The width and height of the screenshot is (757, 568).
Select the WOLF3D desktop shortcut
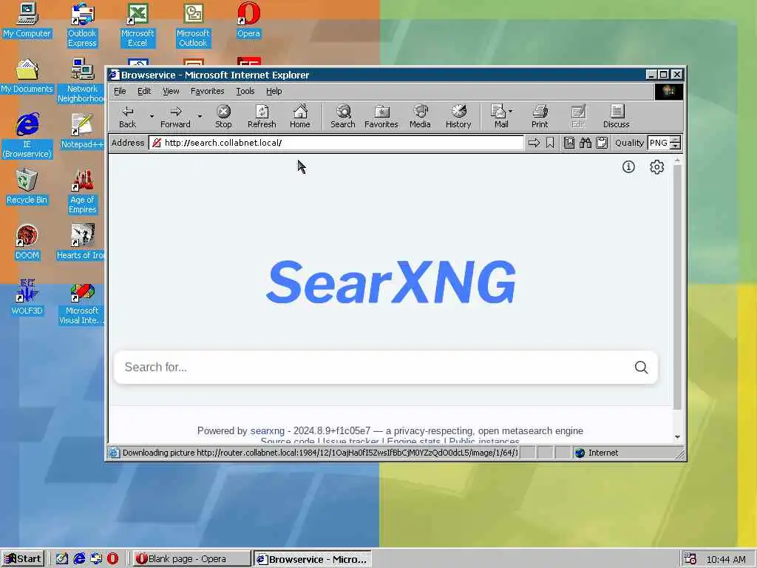tap(27, 297)
